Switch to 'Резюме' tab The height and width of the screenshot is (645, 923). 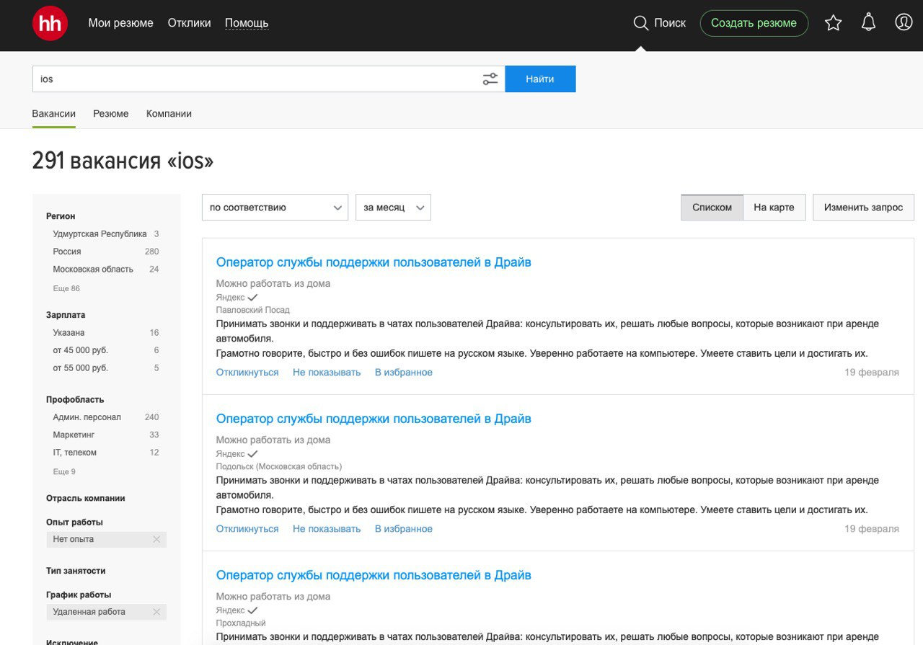(111, 114)
